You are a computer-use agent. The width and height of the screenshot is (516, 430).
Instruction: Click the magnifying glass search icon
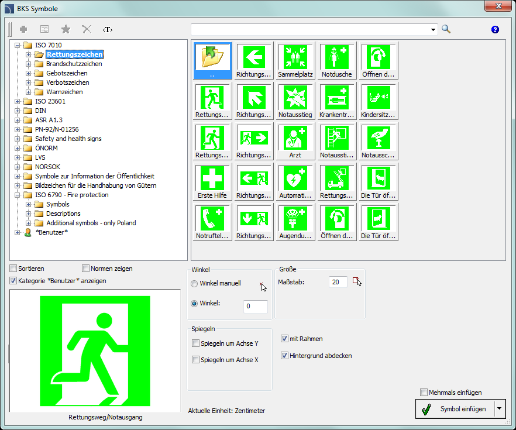point(446,29)
